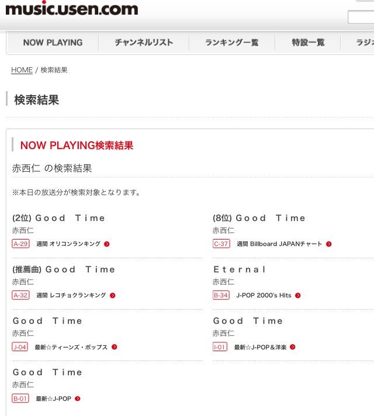Image resolution: width=374 pixels, height=416 pixels.
Task: Open the ランキング一覧 tab
Action: [x=232, y=43]
